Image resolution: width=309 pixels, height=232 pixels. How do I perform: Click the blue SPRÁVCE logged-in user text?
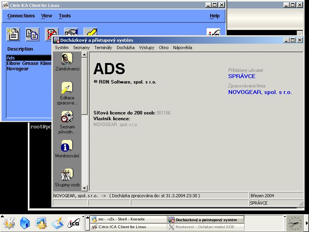tap(242, 76)
